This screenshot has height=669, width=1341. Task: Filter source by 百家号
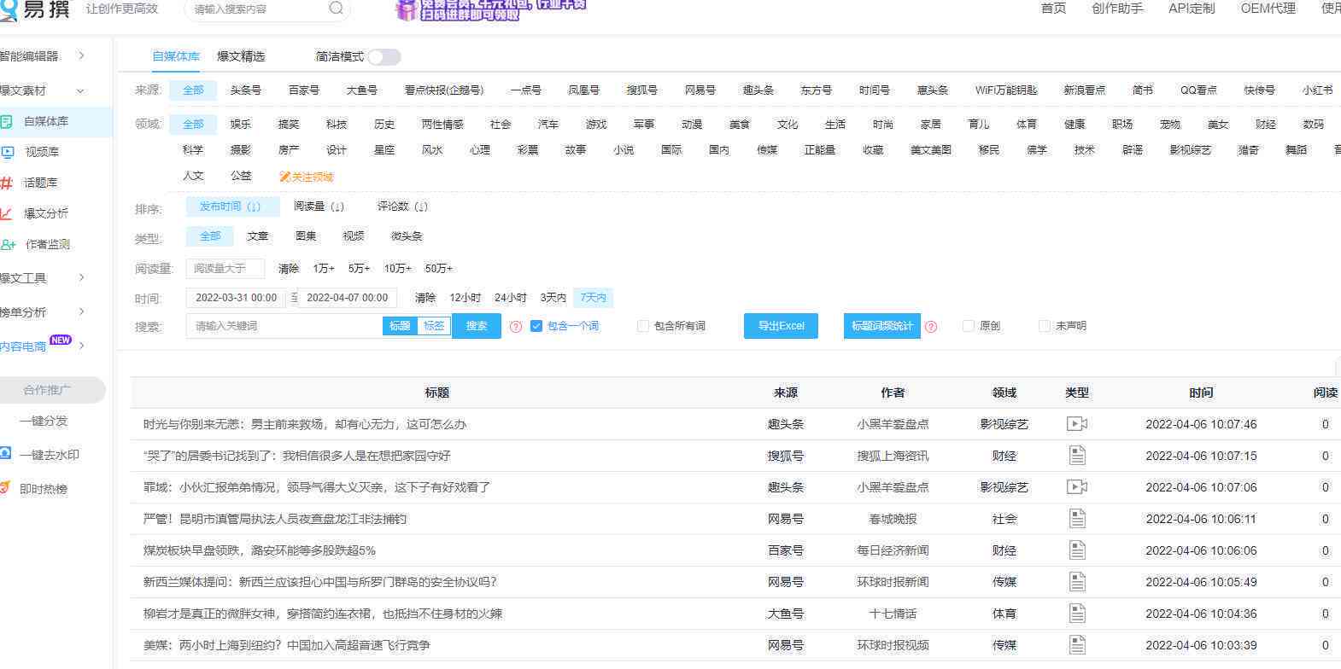coord(304,90)
